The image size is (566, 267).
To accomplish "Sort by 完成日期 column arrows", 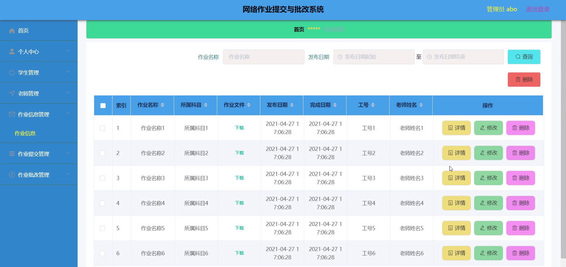I will [335, 105].
